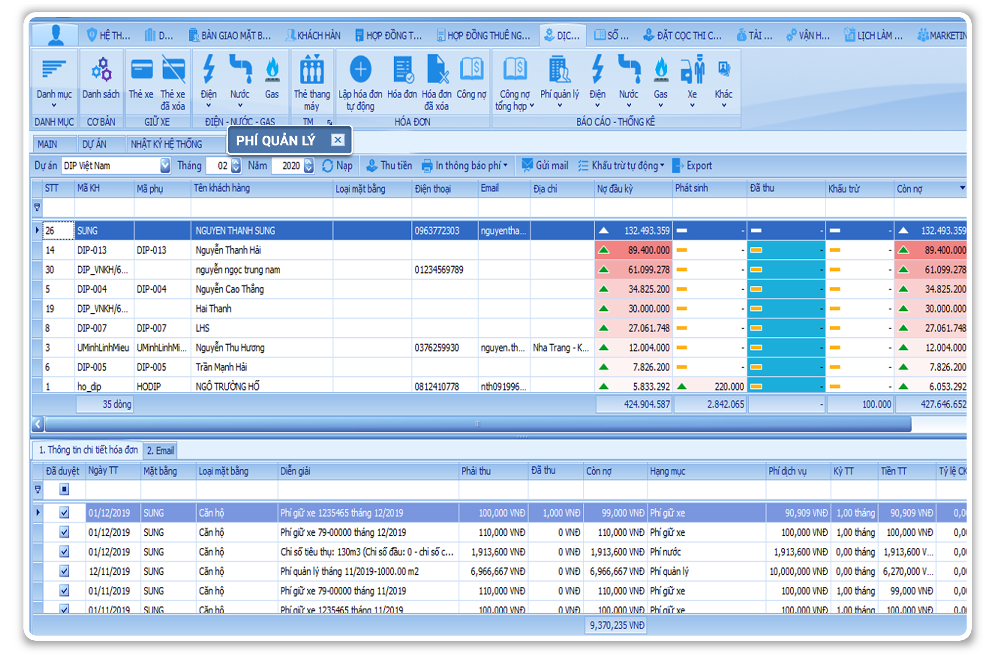The height and width of the screenshot is (659, 990).
Task: Click the Thu tiền button
Action: pos(391,165)
